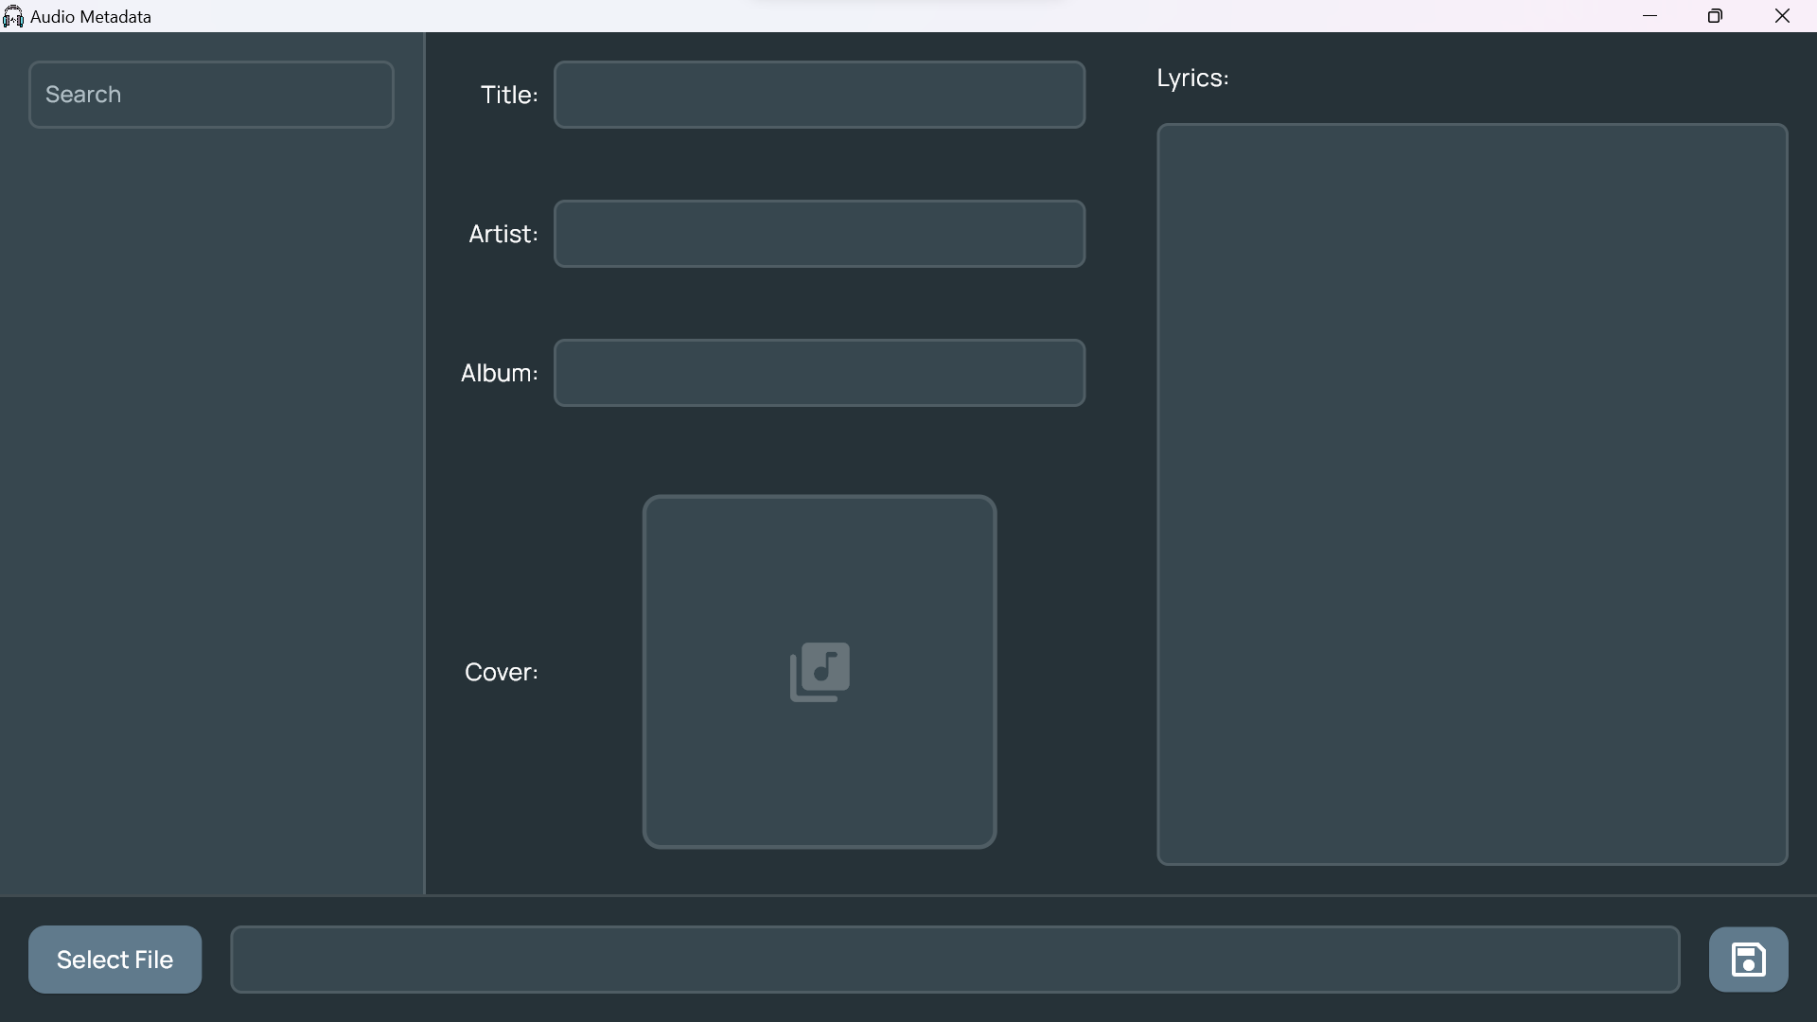Click into the Artist text field

[819, 234]
